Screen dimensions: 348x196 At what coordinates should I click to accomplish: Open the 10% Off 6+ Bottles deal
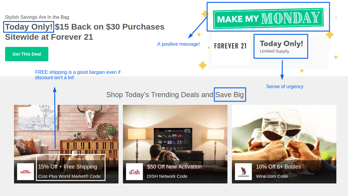point(278,167)
